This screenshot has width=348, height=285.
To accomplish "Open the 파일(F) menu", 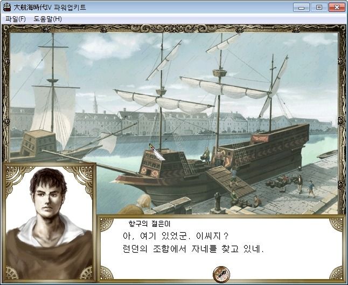I will (16, 19).
